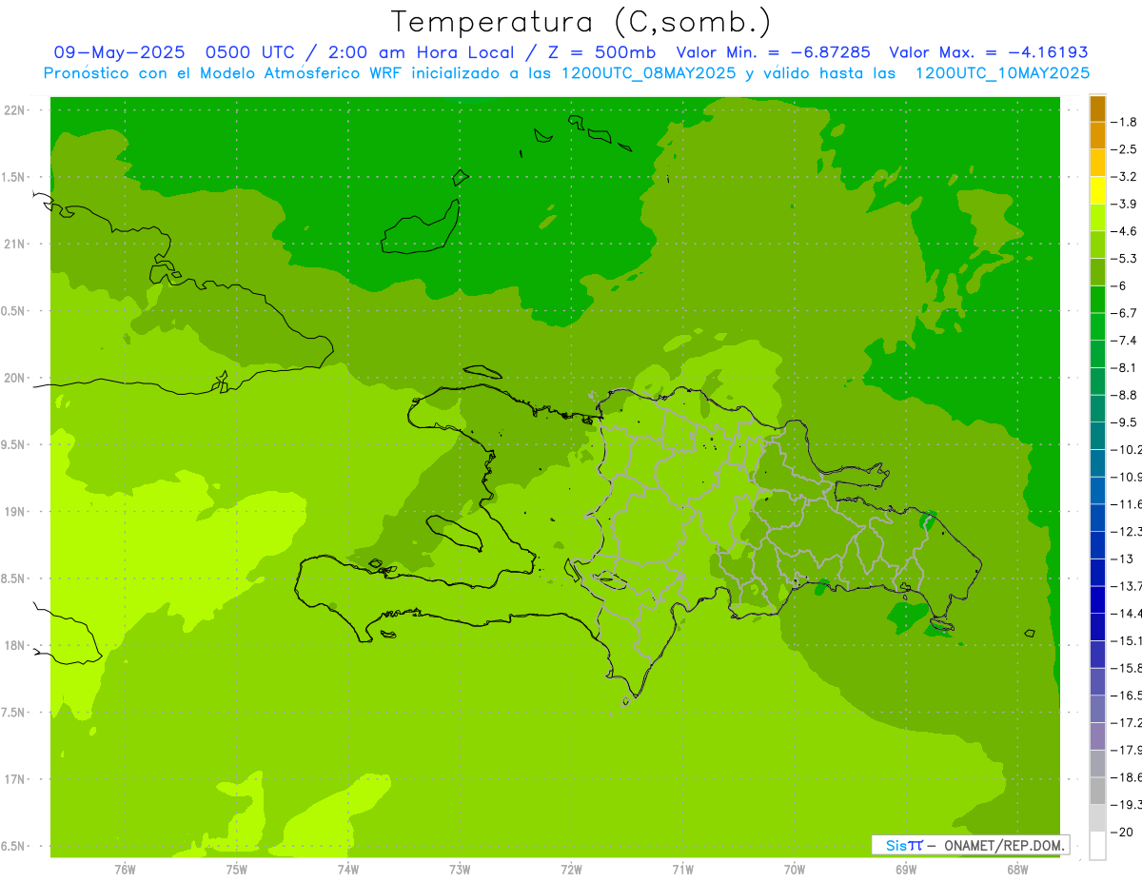1142x882 pixels.
Task: Click the '20N' latitude label
Action: [x=14, y=378]
